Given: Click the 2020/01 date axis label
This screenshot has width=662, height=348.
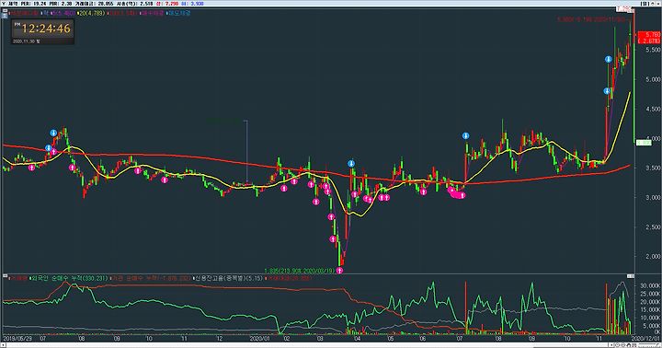Looking at the screenshot, I should (258, 339).
